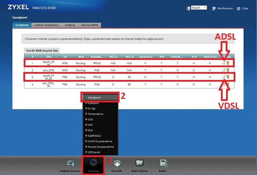Edit the MyISP_ATM WAN interface
Image resolution: width=257 pixels, height=175 pixels.
(x=224, y=63)
